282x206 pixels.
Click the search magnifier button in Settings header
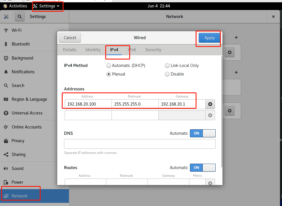[x=20, y=17]
